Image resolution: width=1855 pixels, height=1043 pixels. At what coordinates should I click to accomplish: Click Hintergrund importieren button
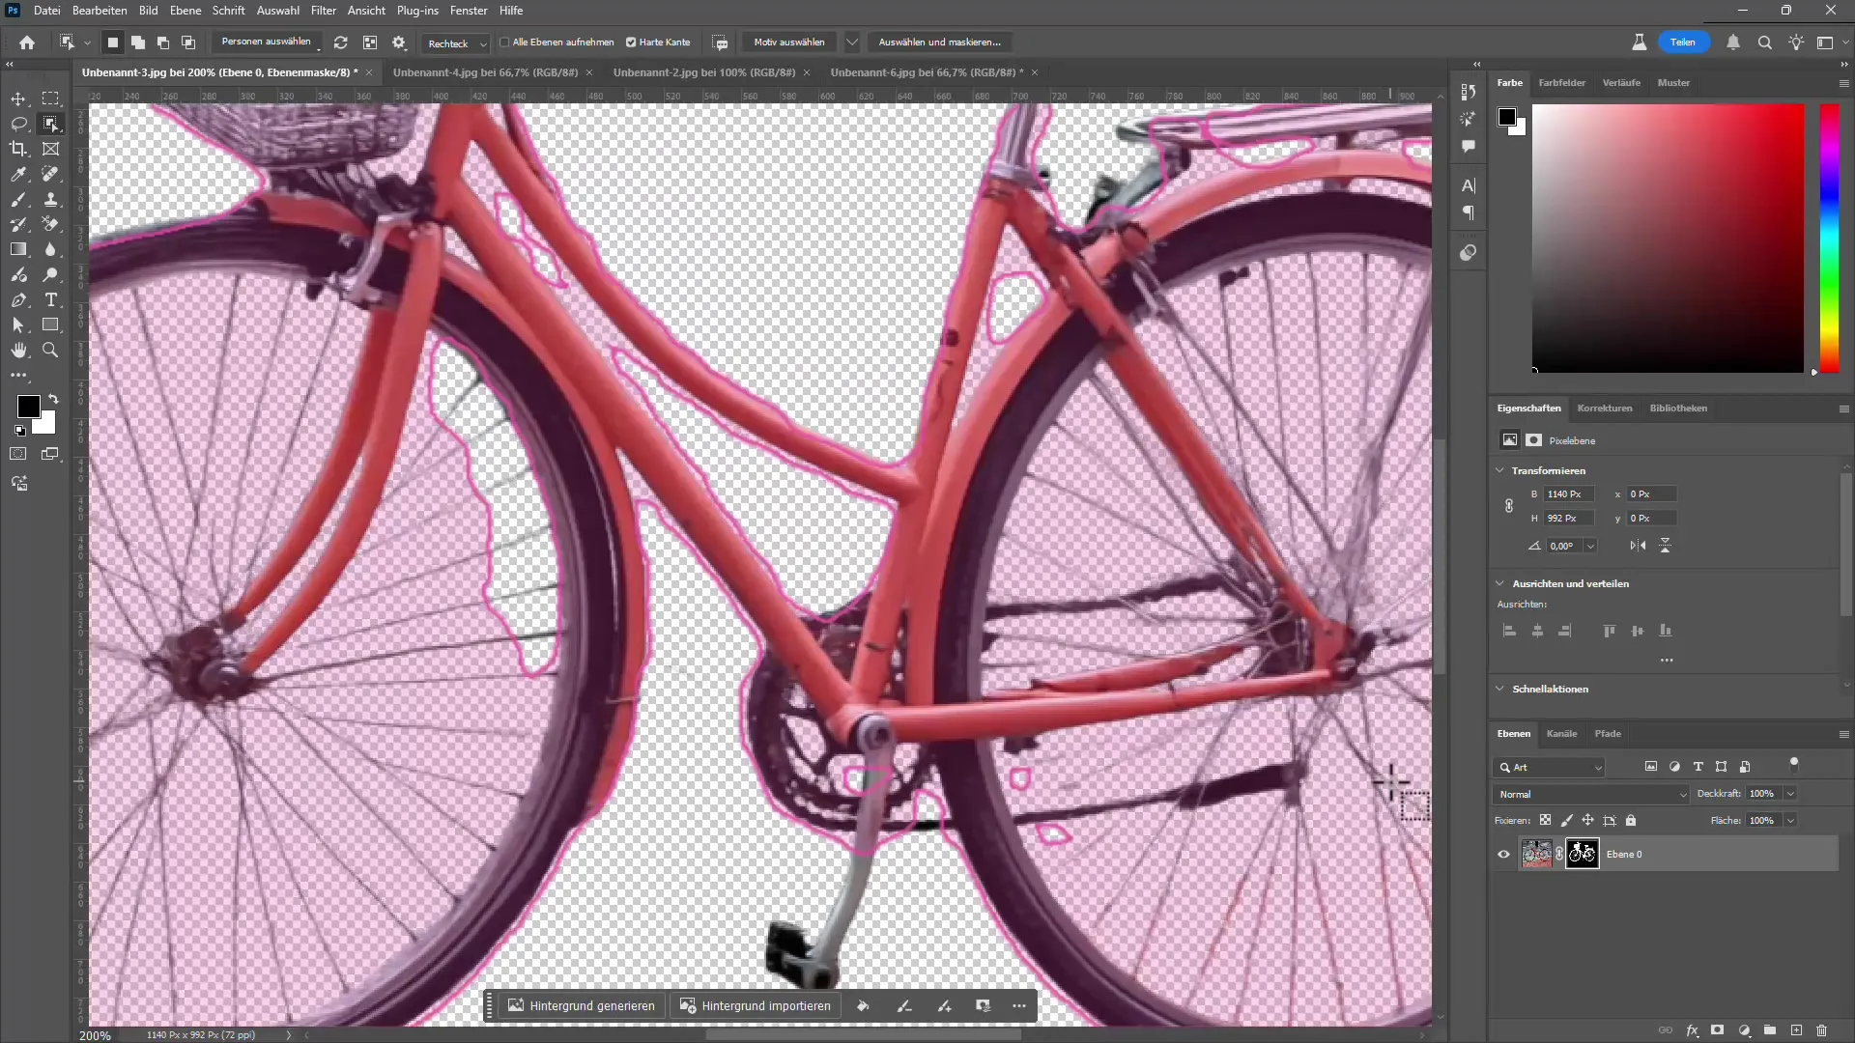coord(756,1005)
